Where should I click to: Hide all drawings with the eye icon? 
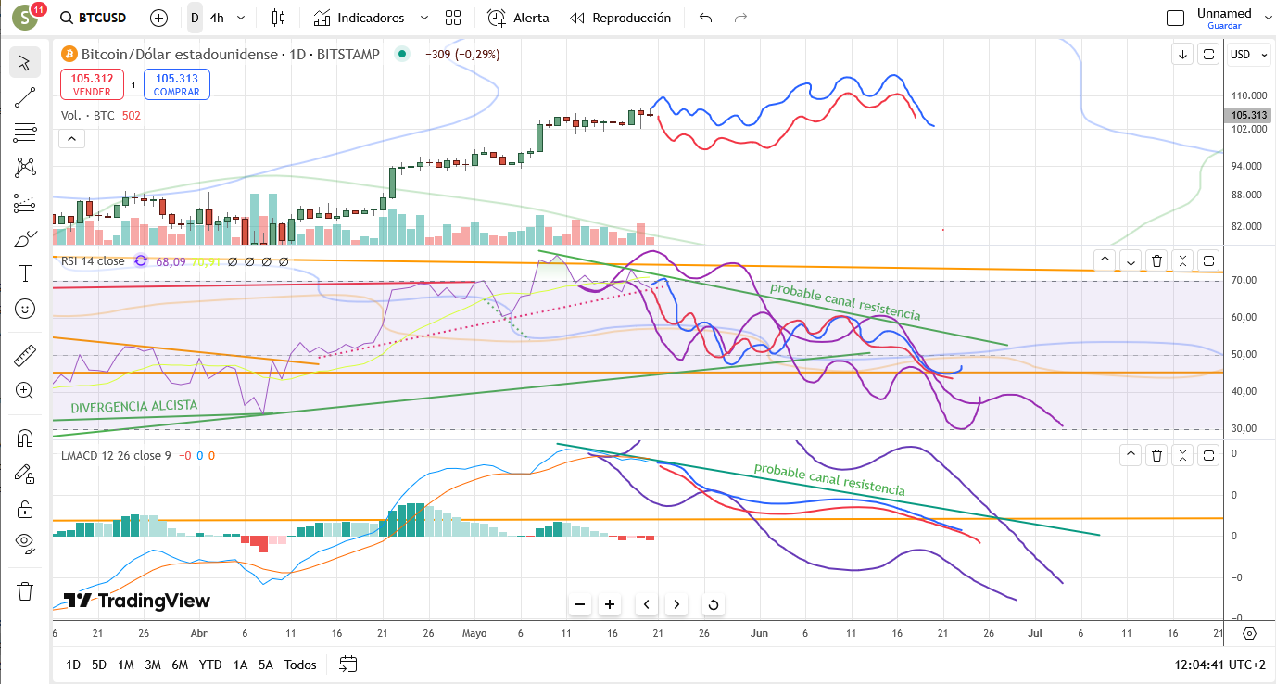(25, 543)
